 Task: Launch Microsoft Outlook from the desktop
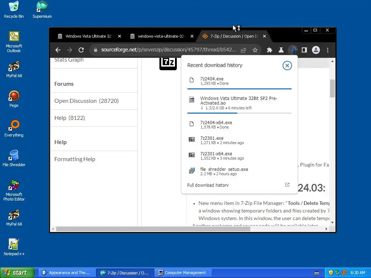coord(14,42)
